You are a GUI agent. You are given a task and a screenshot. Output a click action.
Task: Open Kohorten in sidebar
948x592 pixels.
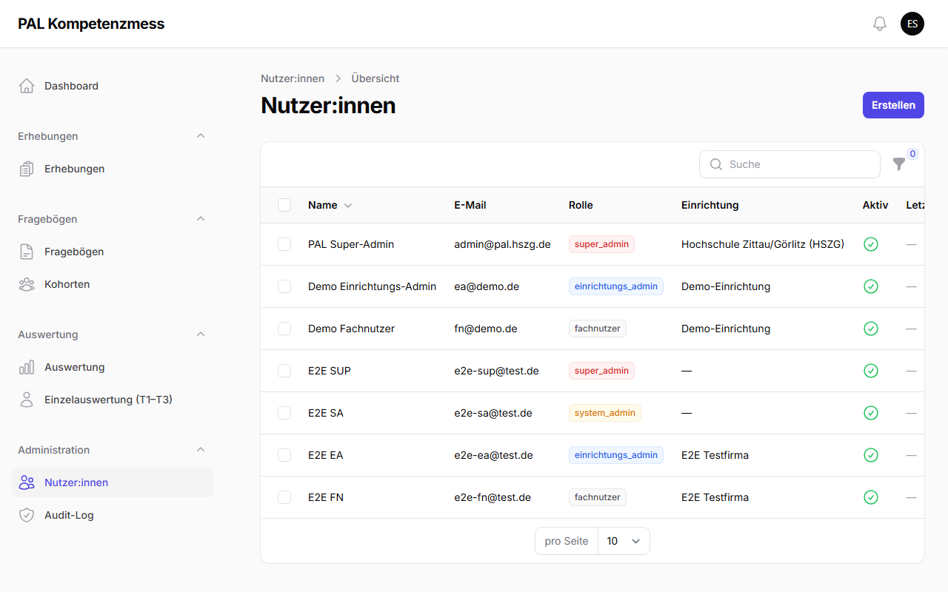[113, 284]
